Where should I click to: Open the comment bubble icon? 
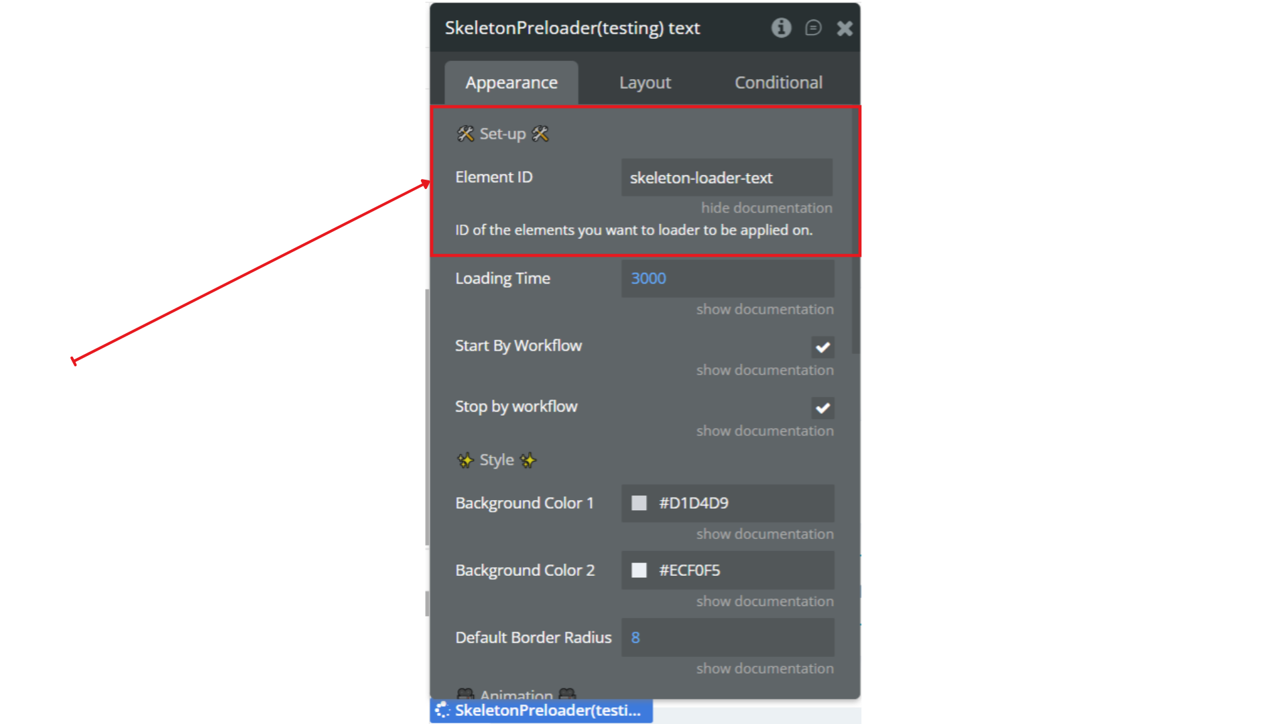(813, 28)
